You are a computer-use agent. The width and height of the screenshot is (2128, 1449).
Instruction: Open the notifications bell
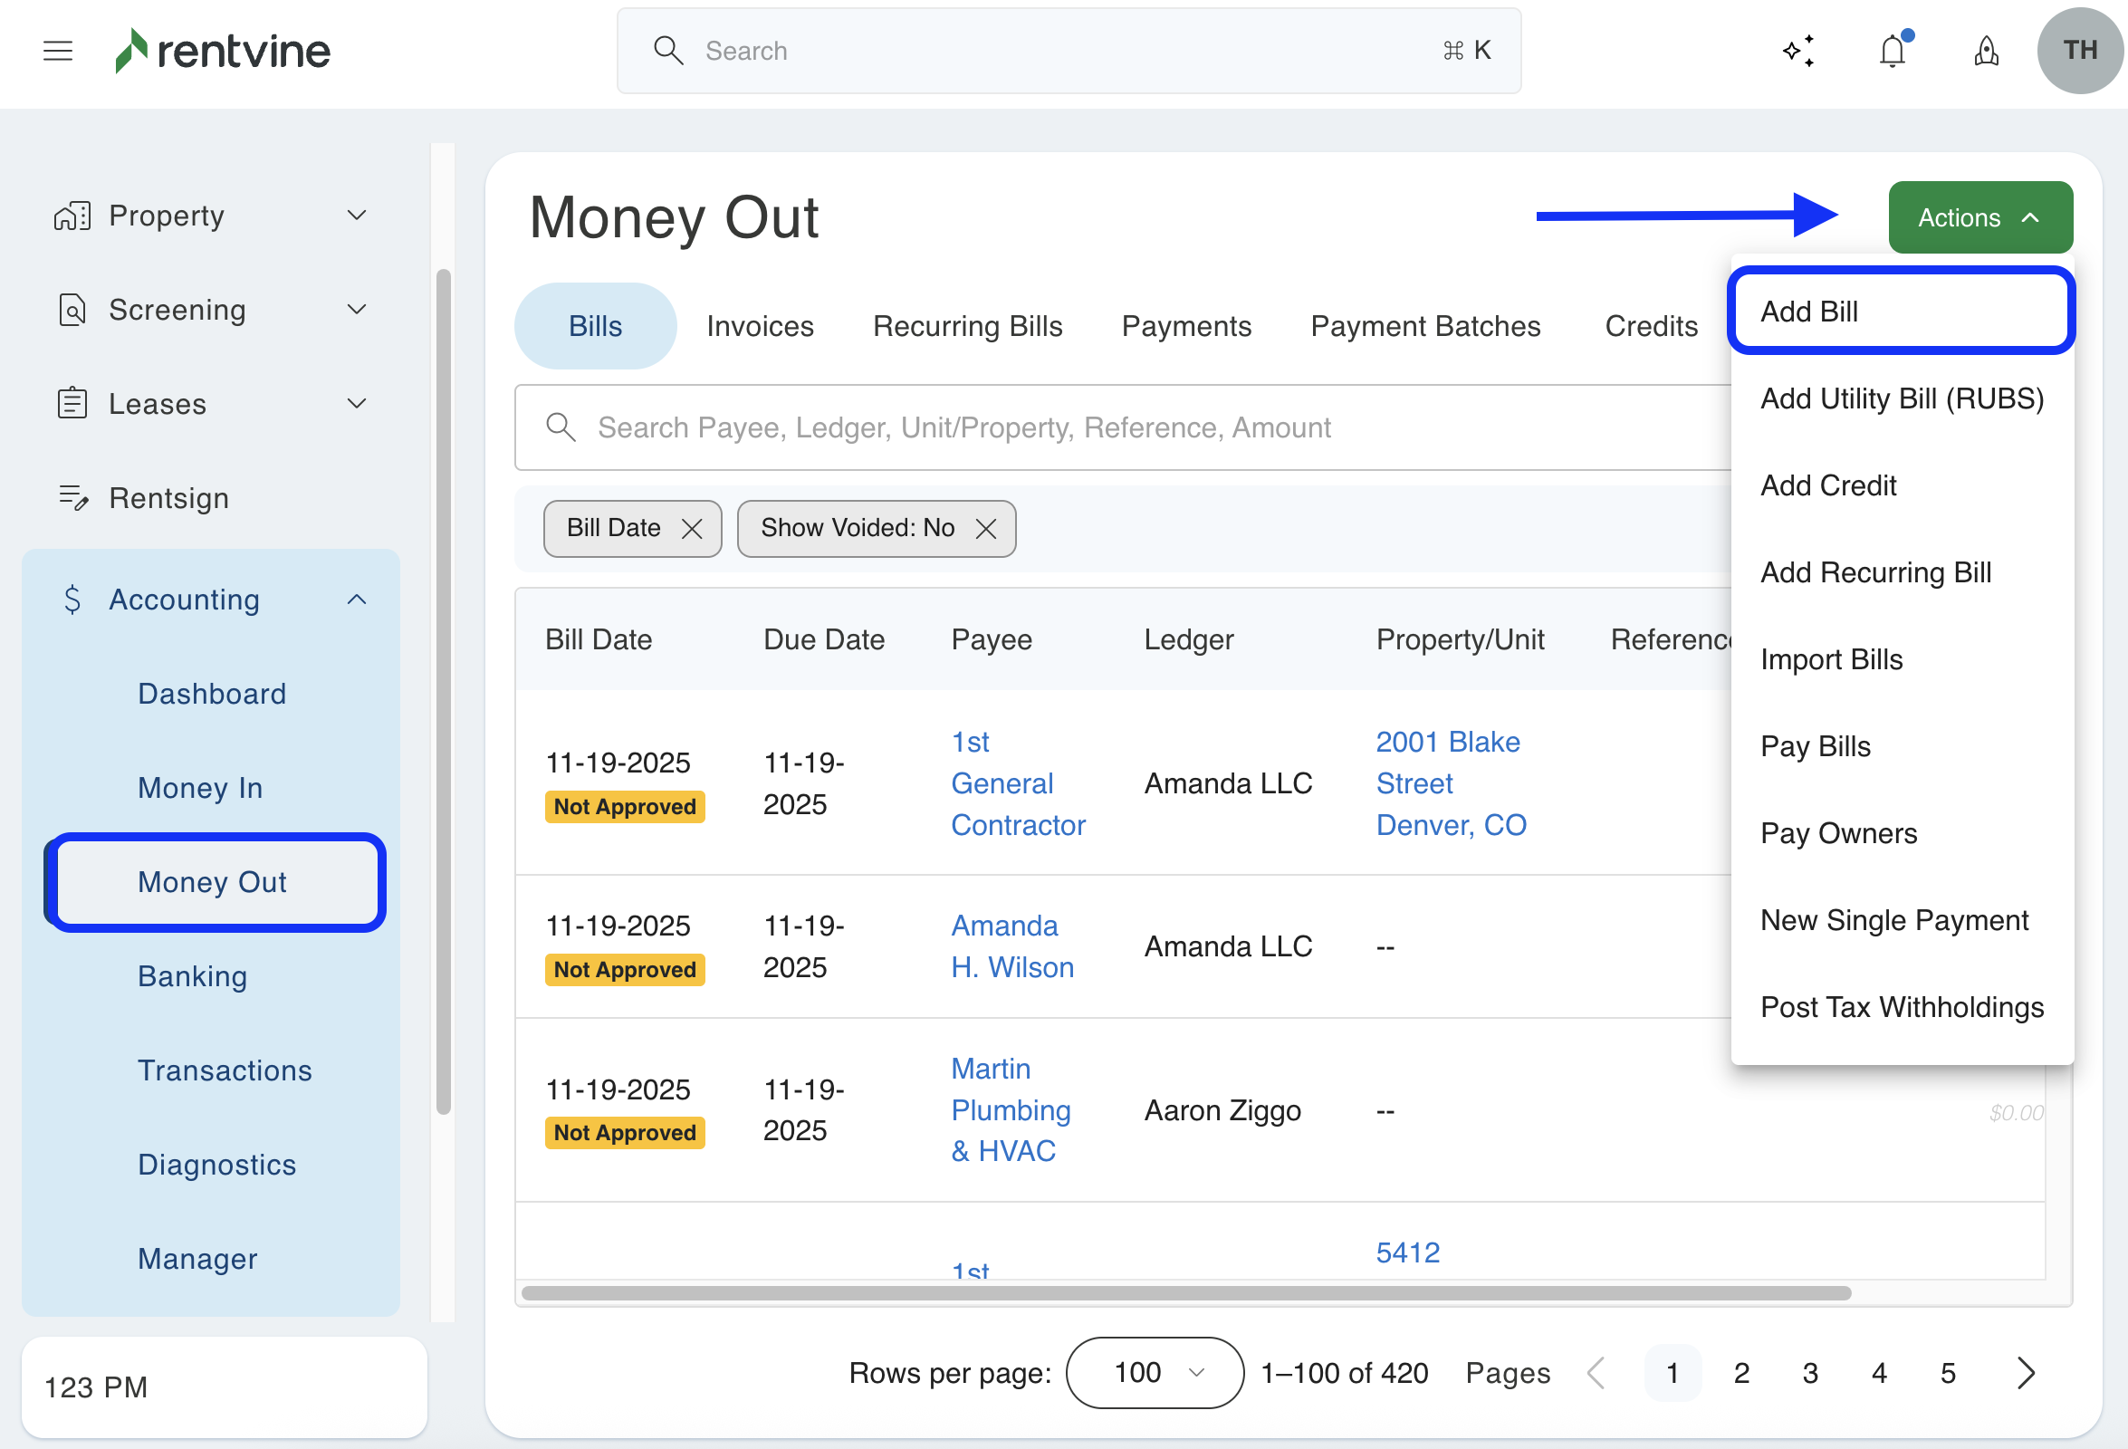(x=1892, y=51)
